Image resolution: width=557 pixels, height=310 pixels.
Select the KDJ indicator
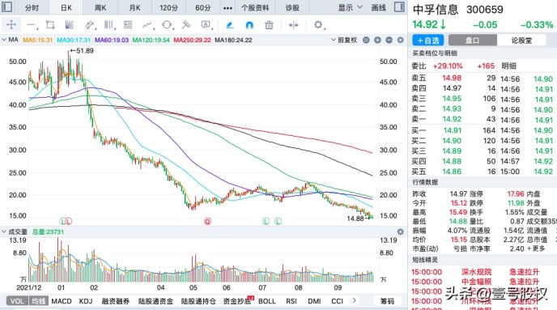(86, 301)
